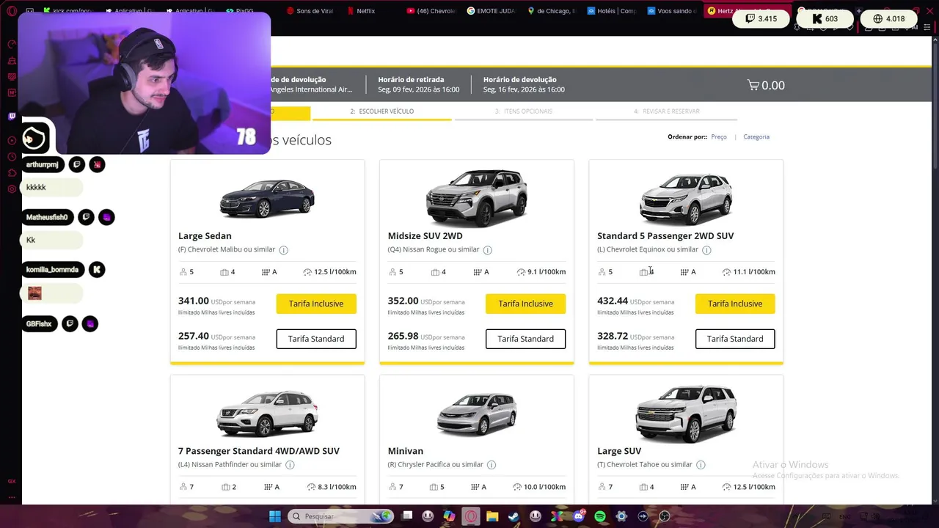
Task: Click the Chevrolet Equinox car image
Action: [686, 198]
